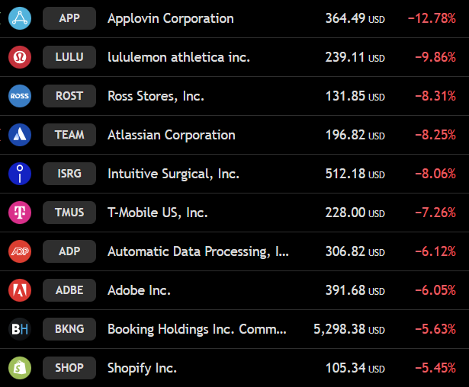The image size is (469, 387).
Task: Click the Adobe Inc. company name
Action: 139,290
